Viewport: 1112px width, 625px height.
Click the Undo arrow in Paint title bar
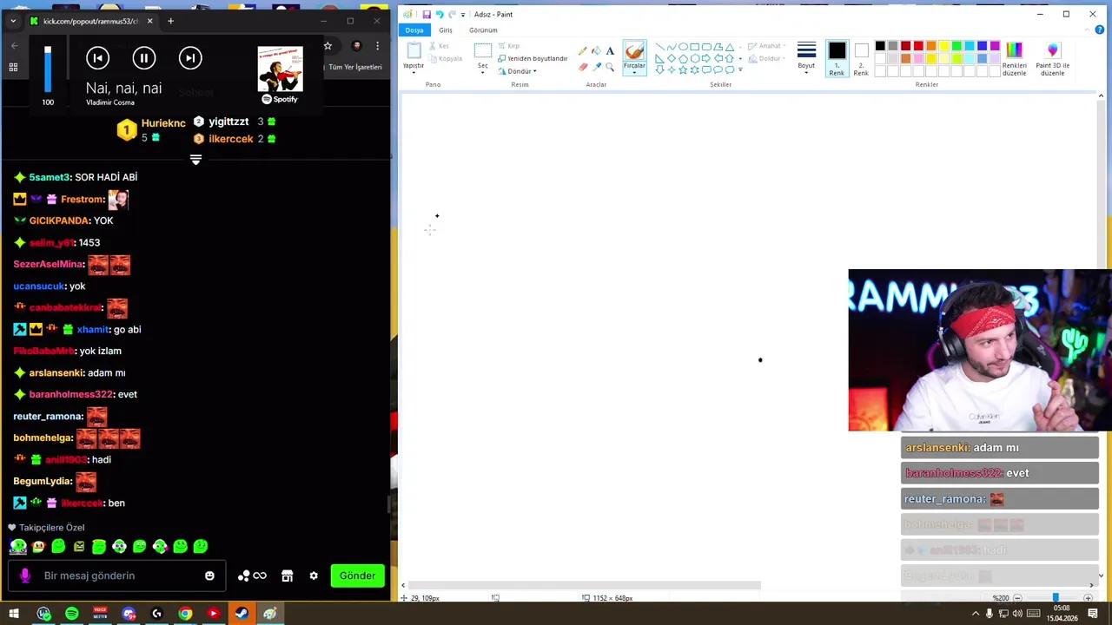click(440, 14)
